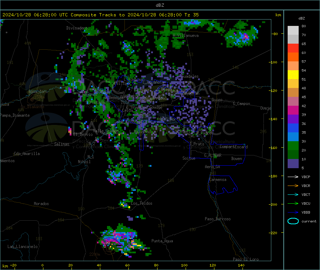The image size is (320, 270).
Task: Click the R_Padre place label
Action: pyautogui.click(x=204, y=133)
